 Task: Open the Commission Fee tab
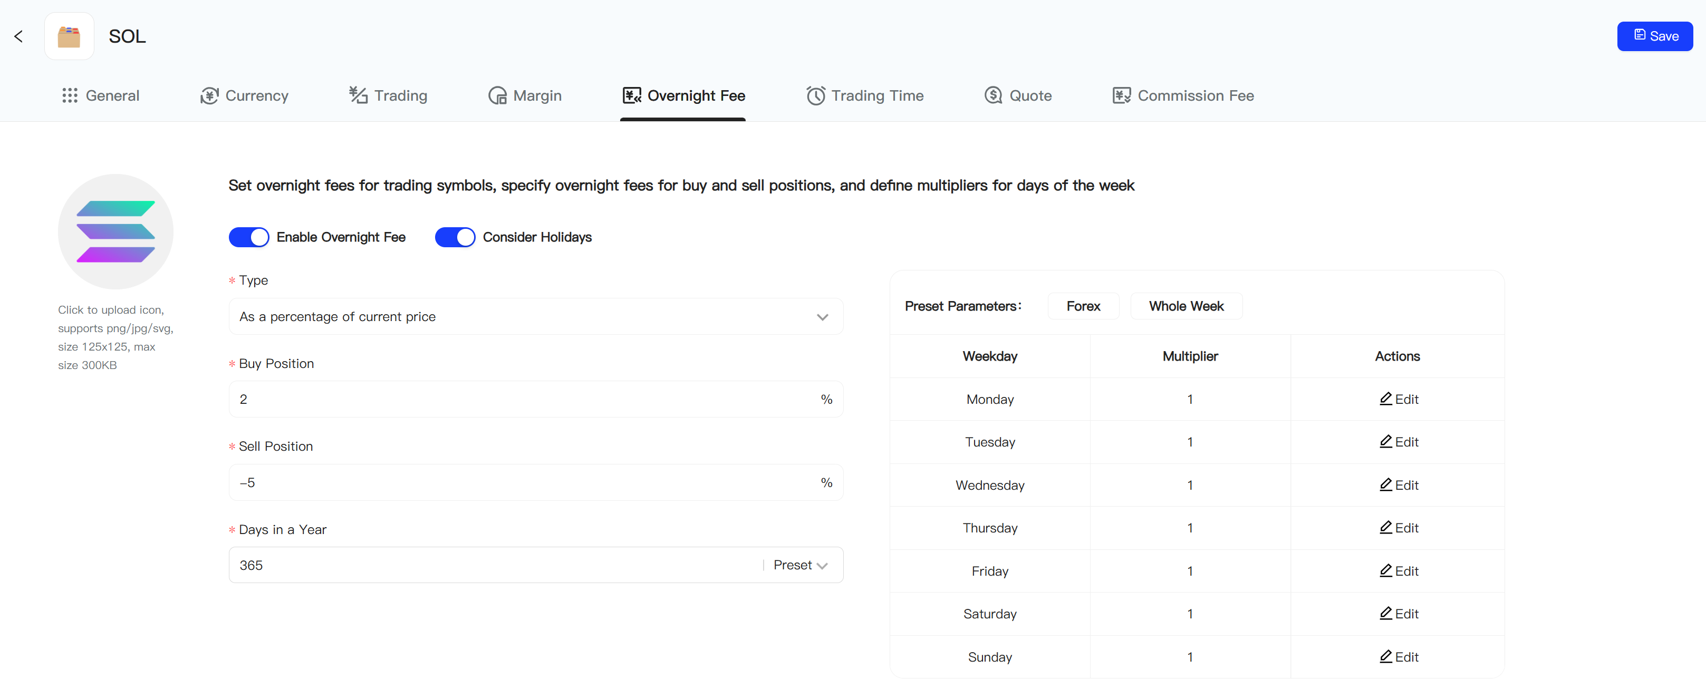tap(1183, 95)
